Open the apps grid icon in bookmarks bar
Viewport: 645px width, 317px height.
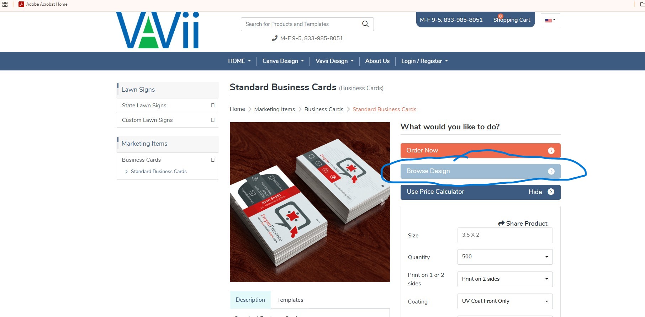(5, 4)
